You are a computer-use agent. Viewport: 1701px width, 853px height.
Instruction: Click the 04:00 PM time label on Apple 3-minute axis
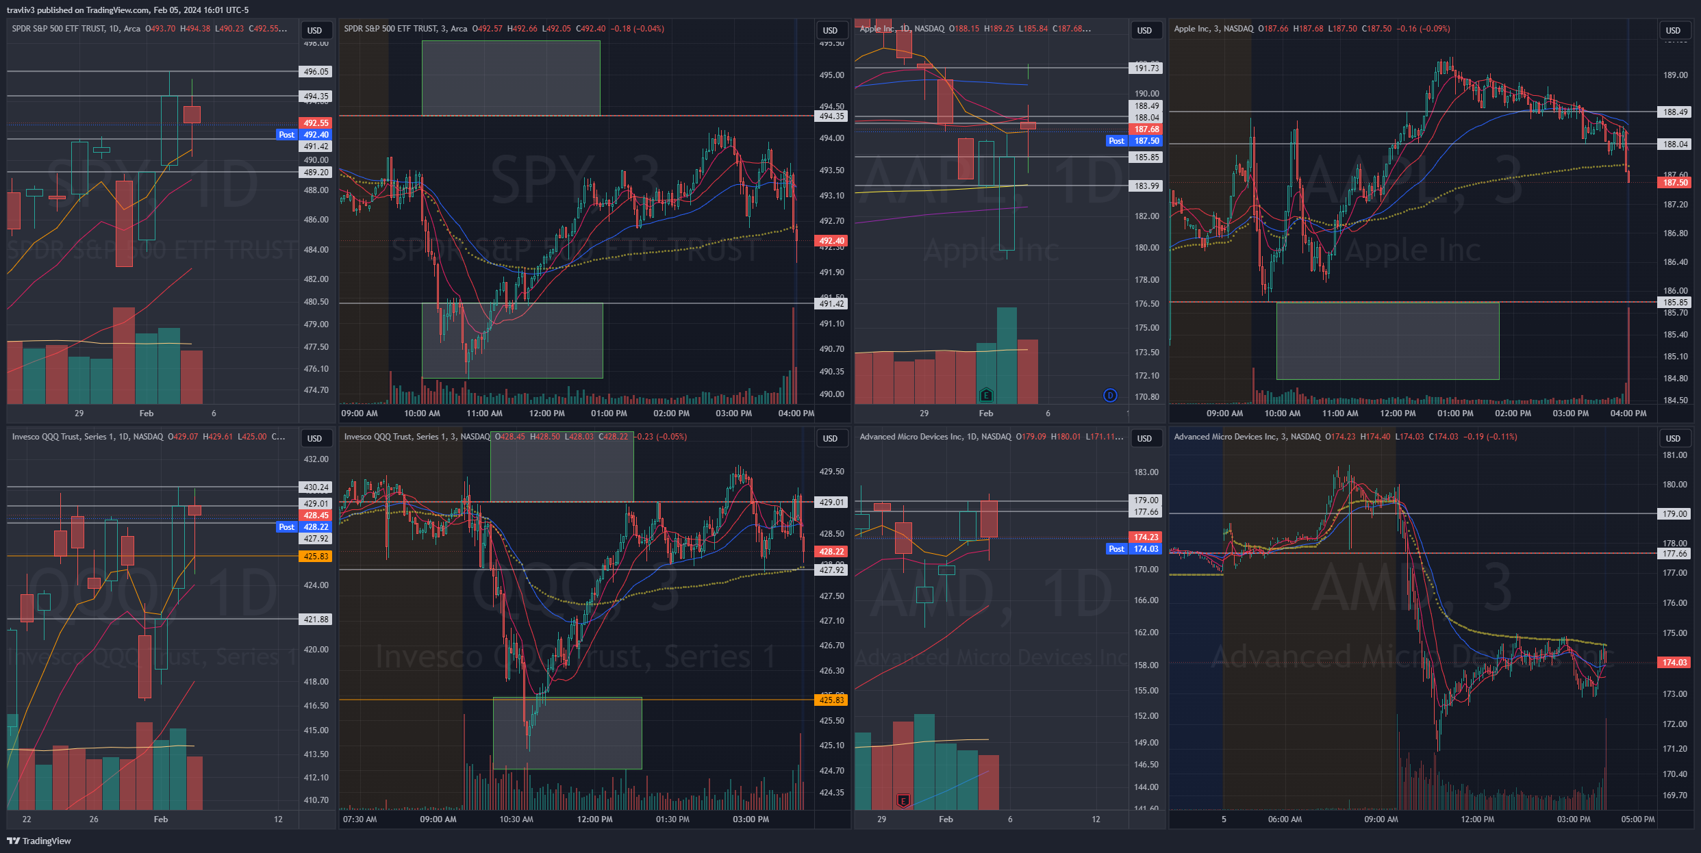click(x=1628, y=413)
